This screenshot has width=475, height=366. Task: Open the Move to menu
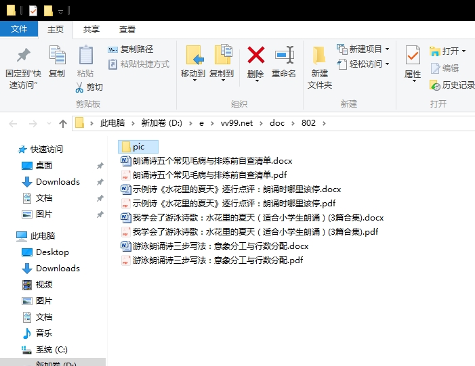[193, 64]
